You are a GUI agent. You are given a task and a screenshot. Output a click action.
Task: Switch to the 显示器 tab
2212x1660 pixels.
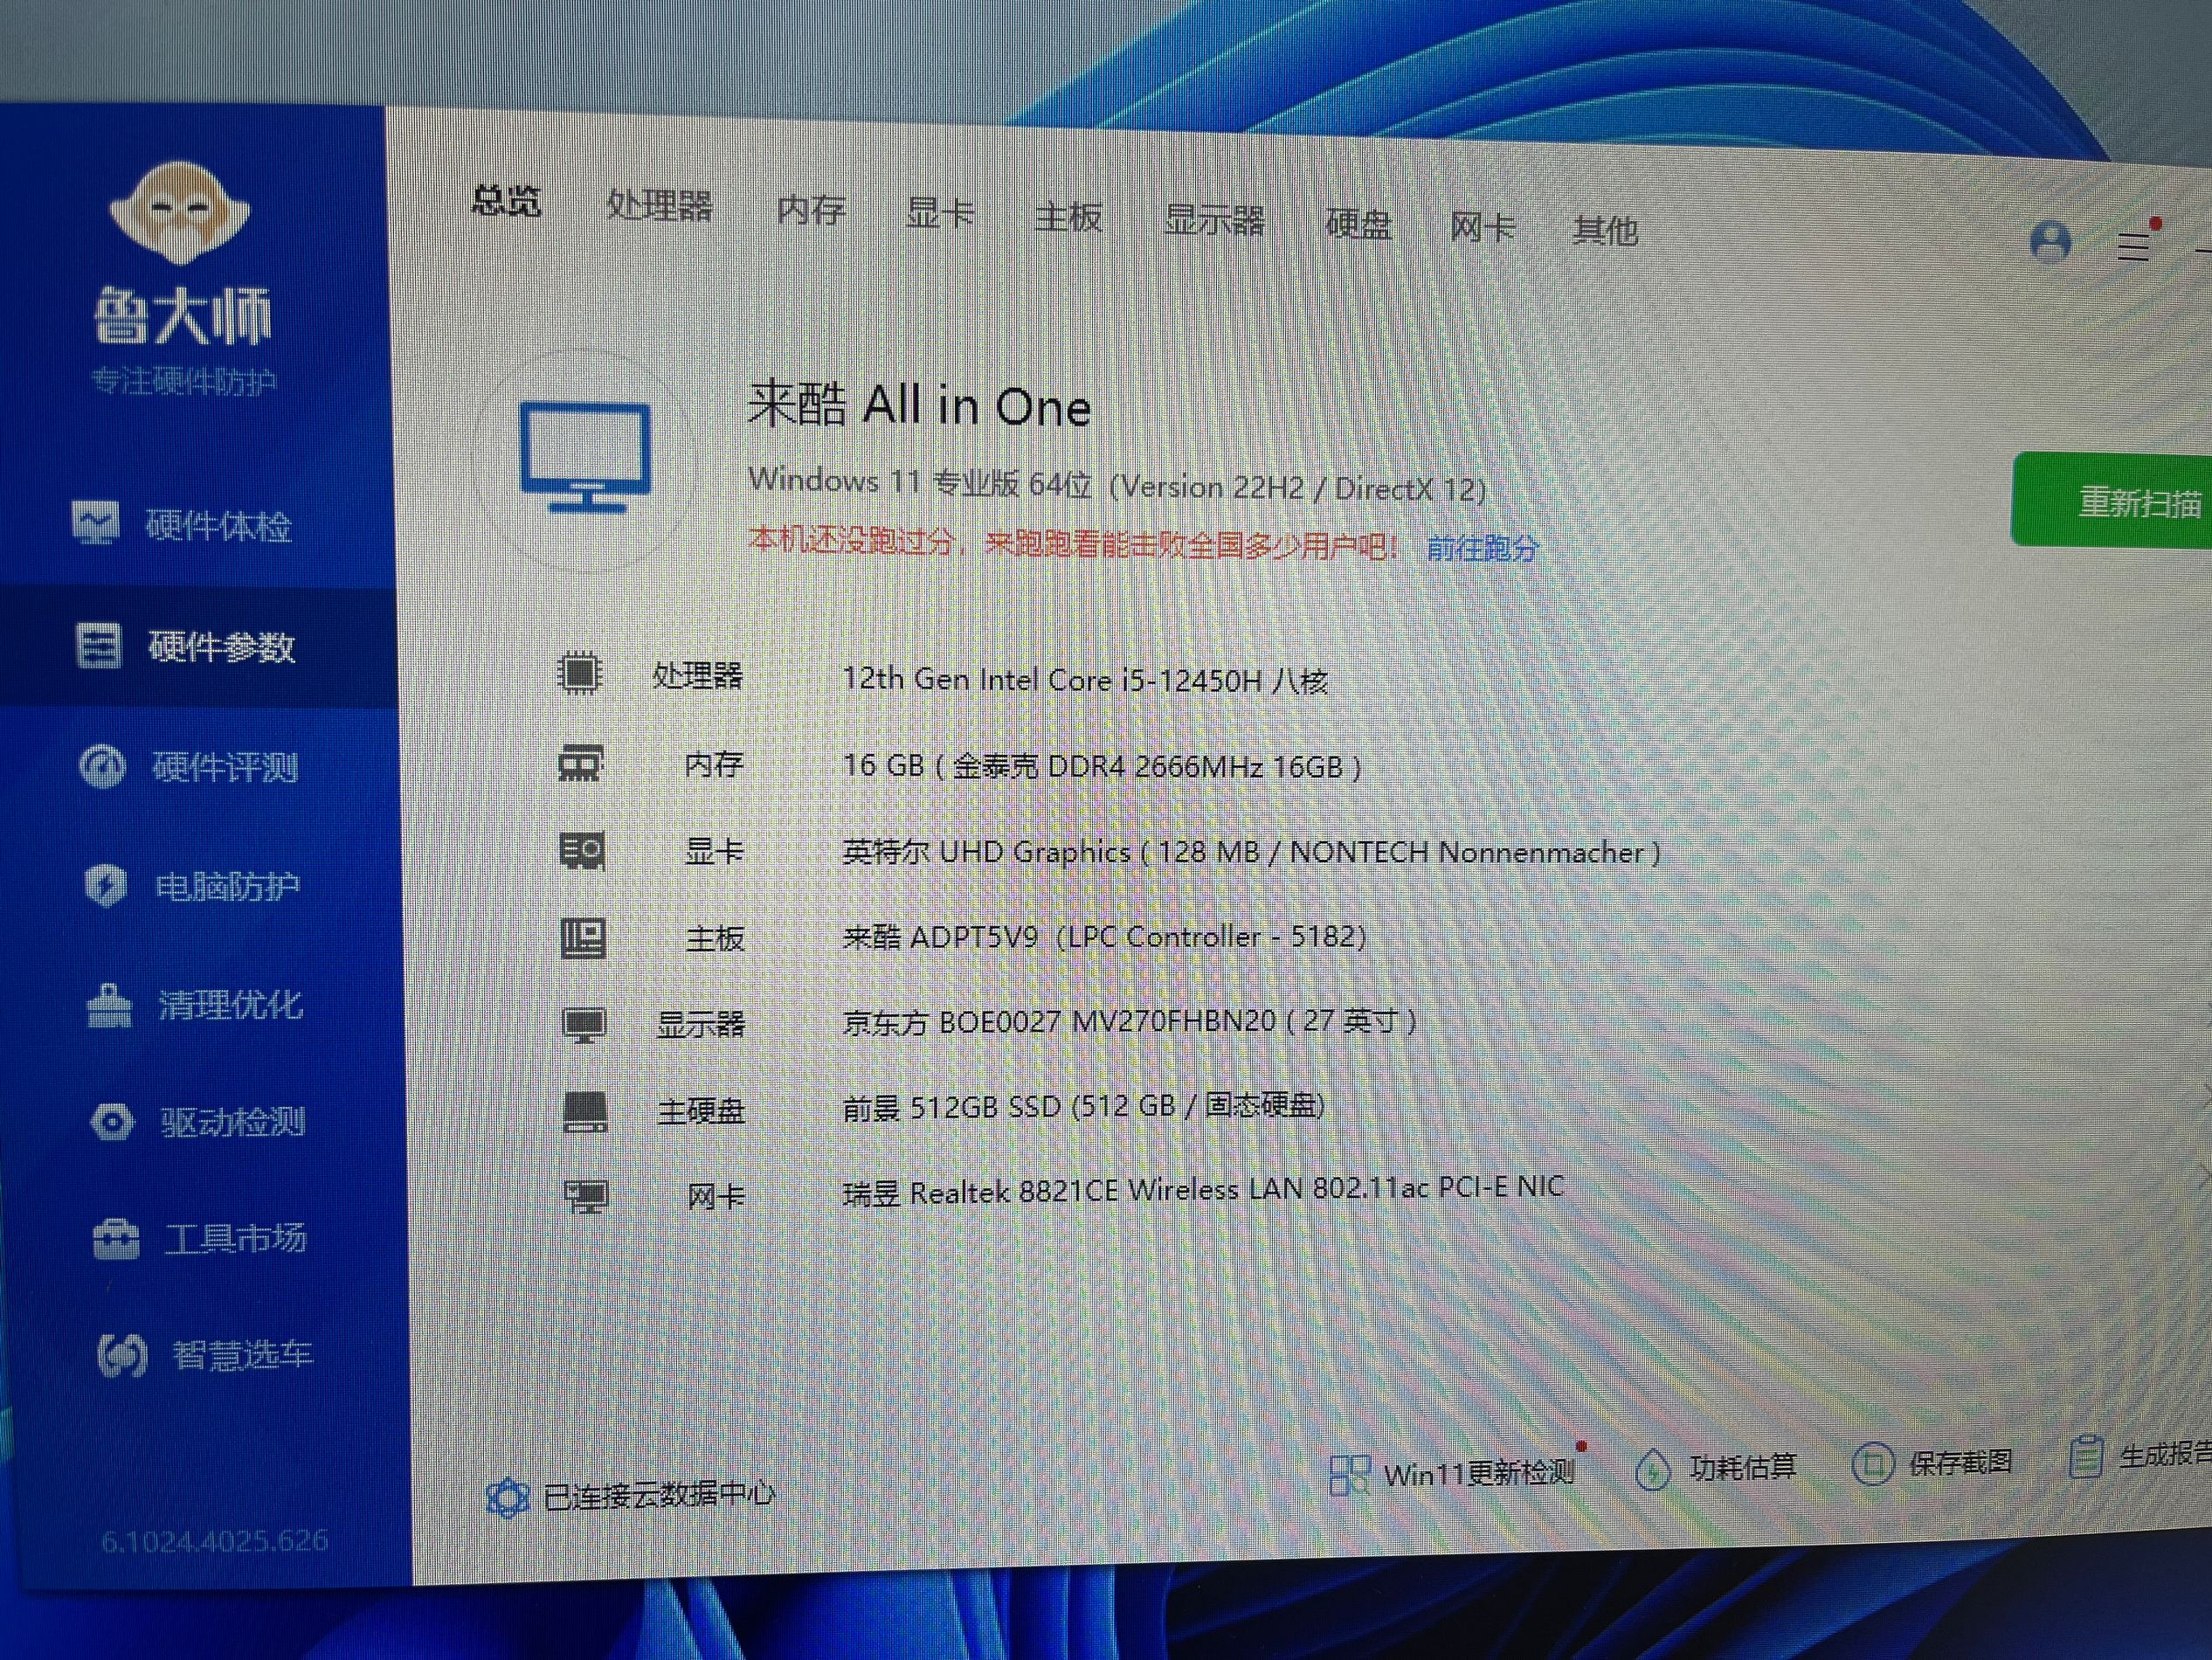[1214, 221]
